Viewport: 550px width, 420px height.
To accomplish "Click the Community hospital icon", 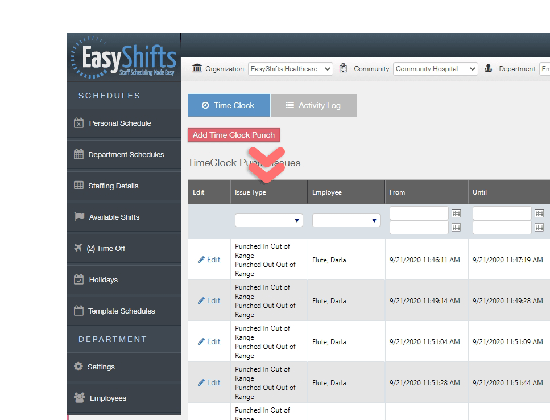I will tap(343, 68).
